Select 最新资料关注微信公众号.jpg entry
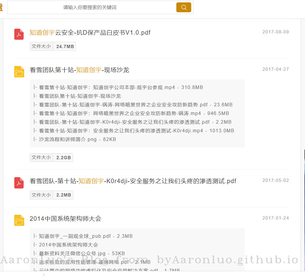The height and width of the screenshot is (276, 305). [x=82, y=254]
